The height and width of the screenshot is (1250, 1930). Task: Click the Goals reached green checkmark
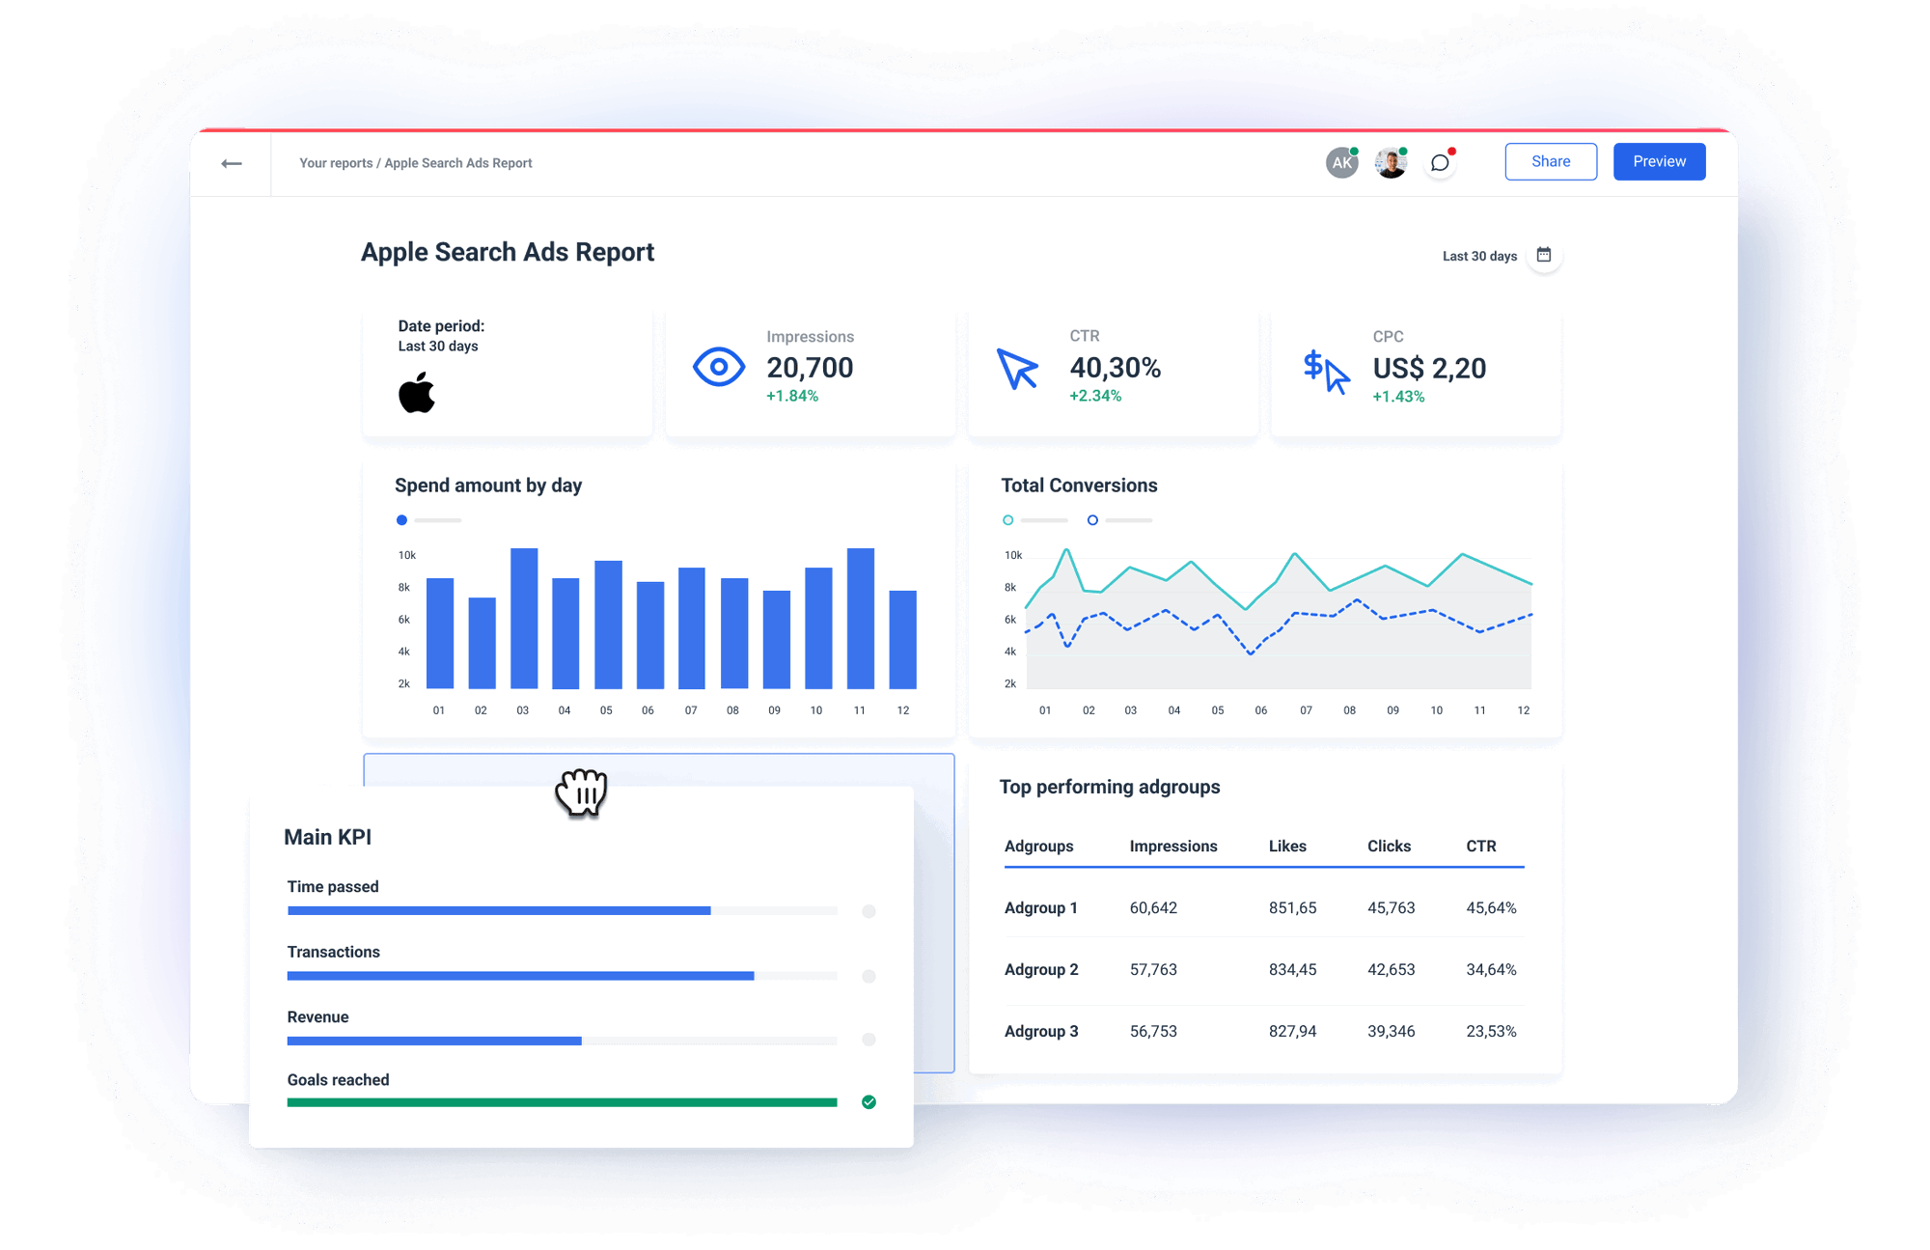[868, 1101]
